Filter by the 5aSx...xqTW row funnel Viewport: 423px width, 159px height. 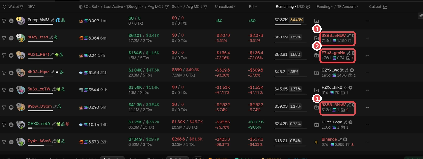click(4, 90)
